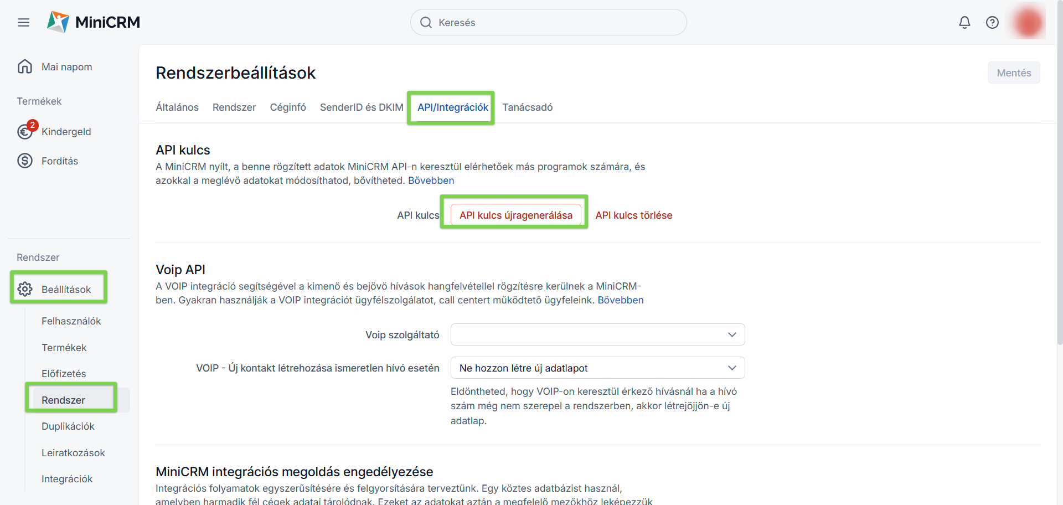The image size is (1063, 505).
Task: Click the Mentés save button
Action: point(1014,73)
